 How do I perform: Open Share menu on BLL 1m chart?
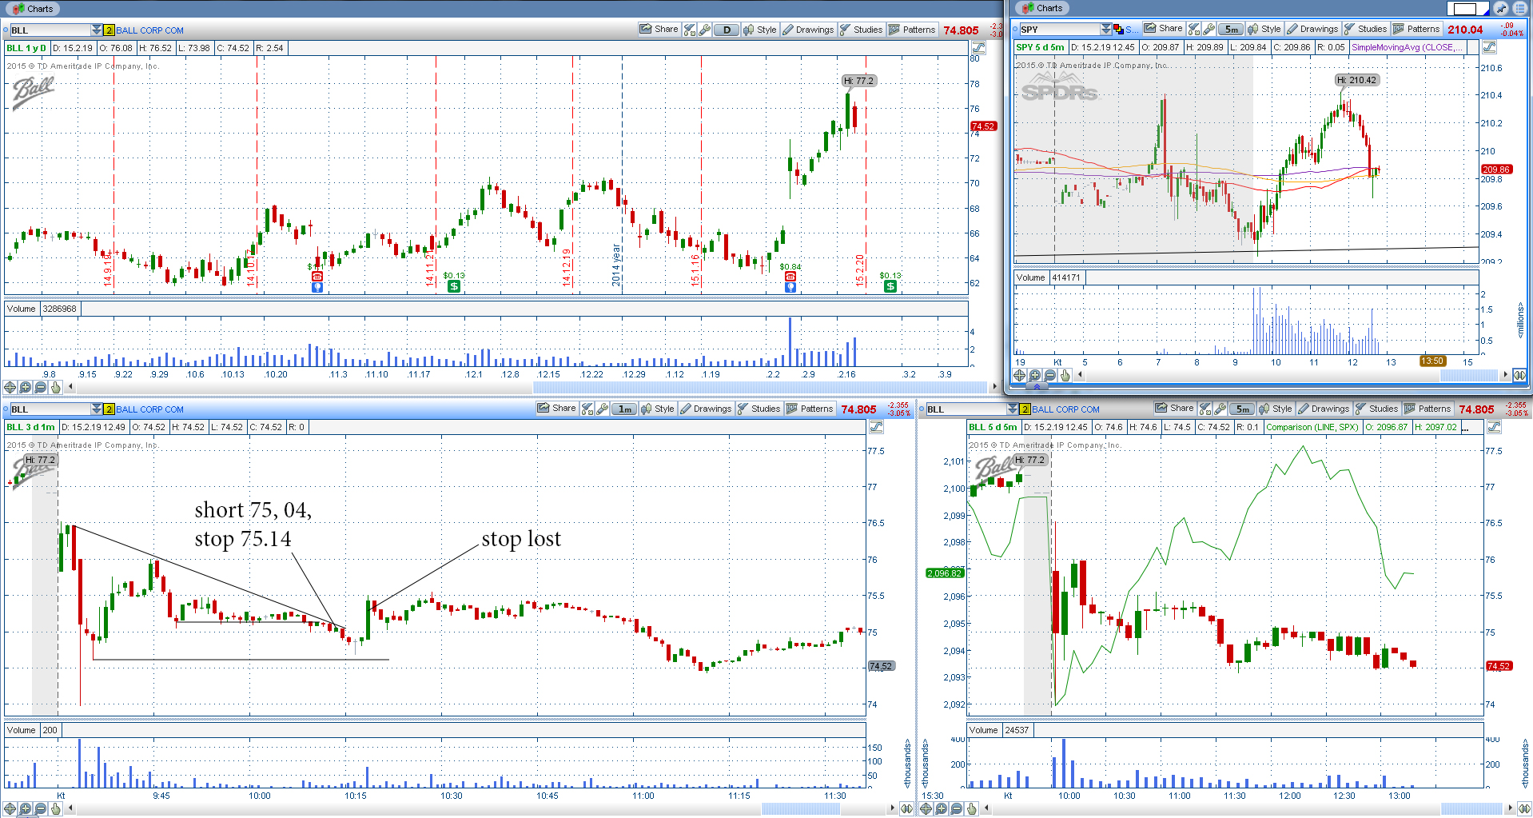[x=556, y=409]
